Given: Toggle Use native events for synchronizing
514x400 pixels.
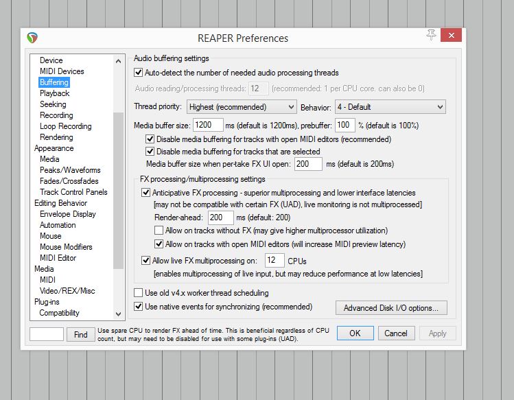Looking at the screenshot, I should click(139, 307).
